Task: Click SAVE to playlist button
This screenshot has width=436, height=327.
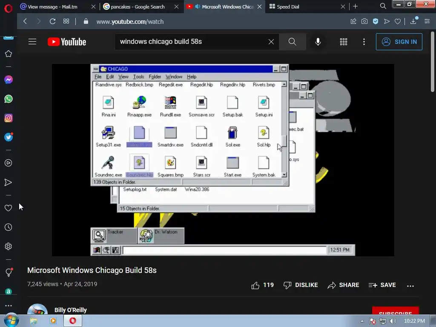Action: coord(382,285)
